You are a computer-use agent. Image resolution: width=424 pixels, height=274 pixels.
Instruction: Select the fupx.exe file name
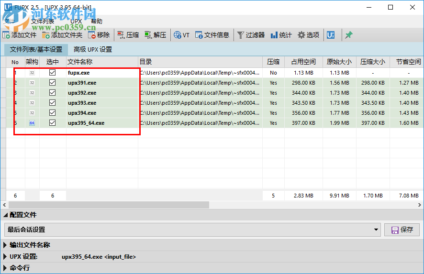pos(78,73)
